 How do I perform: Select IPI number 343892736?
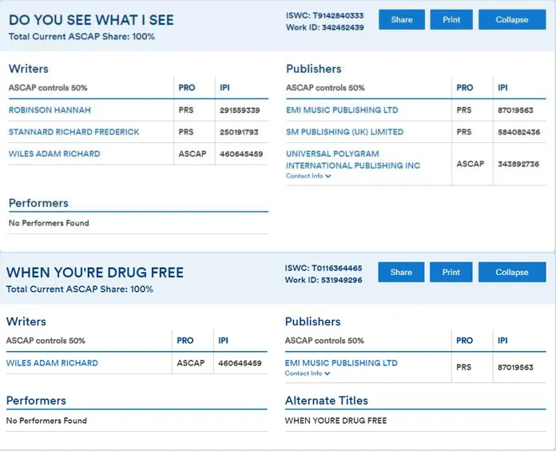coord(518,164)
